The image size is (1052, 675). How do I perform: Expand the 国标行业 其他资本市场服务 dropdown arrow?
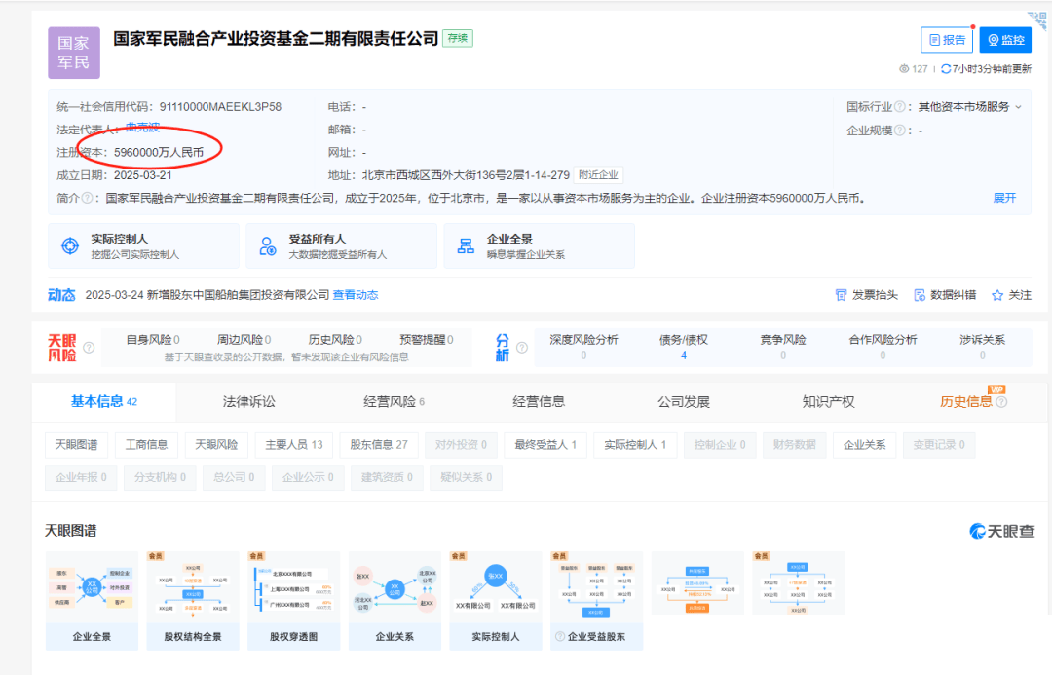pos(1019,107)
